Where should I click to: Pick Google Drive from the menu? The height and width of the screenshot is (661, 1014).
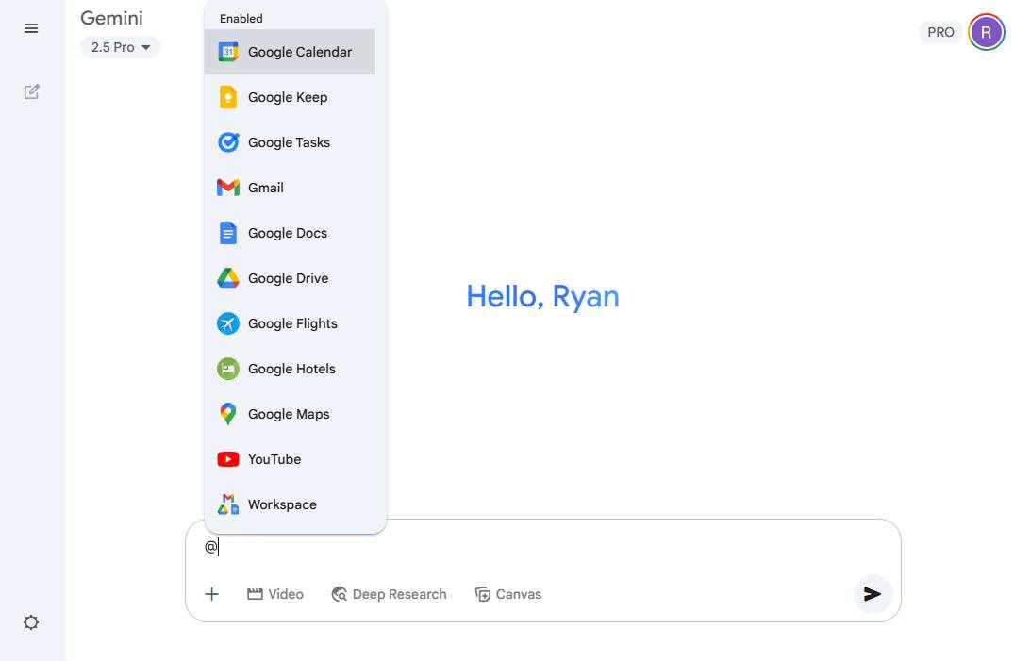(x=288, y=278)
